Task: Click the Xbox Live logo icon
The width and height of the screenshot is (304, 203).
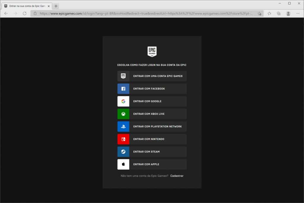Action: click(x=123, y=114)
